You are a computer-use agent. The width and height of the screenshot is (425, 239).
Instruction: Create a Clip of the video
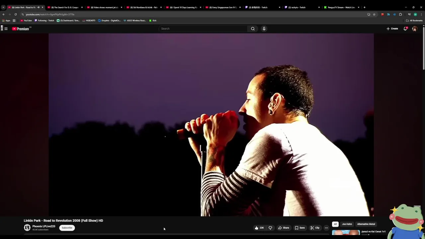coord(315,228)
